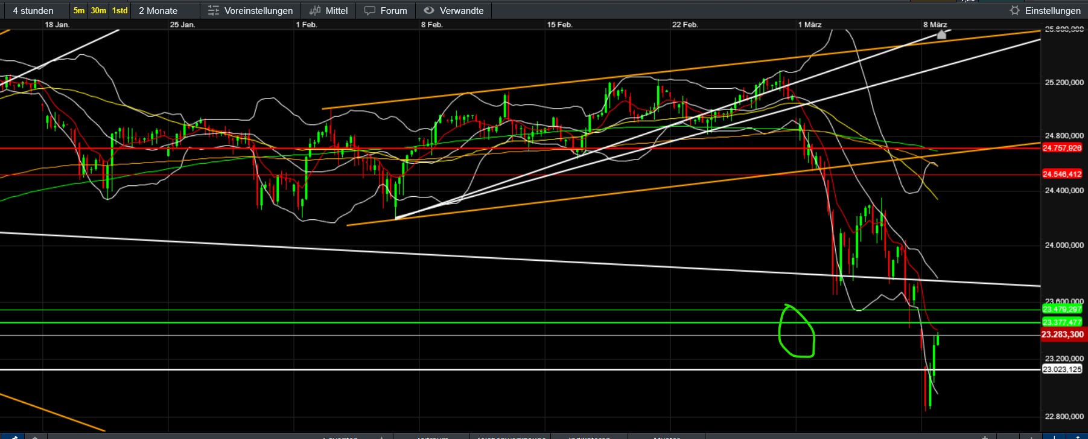Click the 25 Jan. date on the time axis
This screenshot has width=1088, height=439.
click(x=182, y=25)
